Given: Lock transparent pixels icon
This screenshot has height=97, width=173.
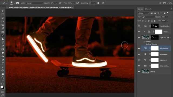Looking at the screenshot, I should 143,21.
